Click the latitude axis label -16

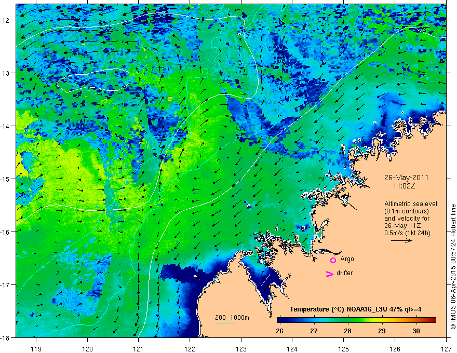tap(6, 232)
